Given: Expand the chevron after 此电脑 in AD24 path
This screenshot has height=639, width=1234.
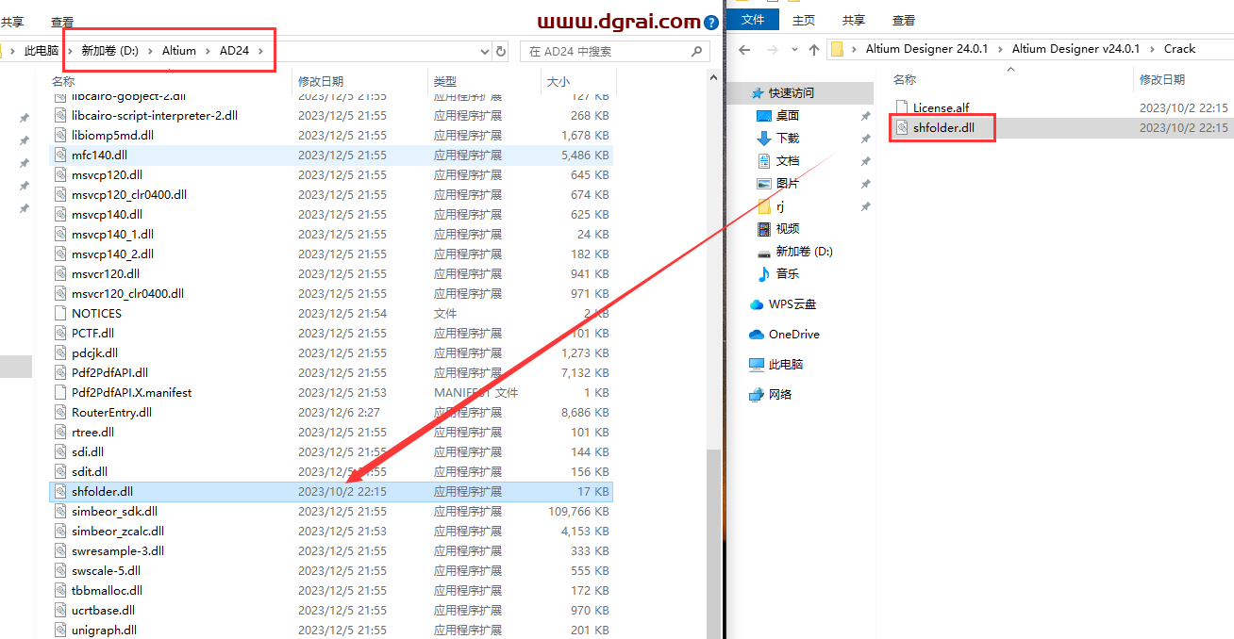Looking at the screenshot, I should point(69,51).
